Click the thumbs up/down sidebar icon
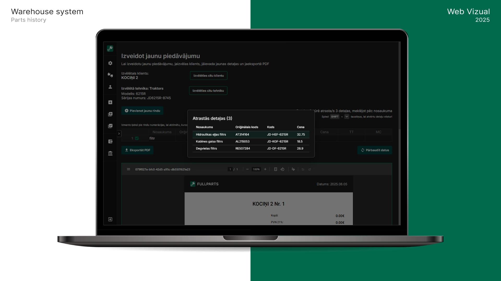This screenshot has height=281, width=501. (x=110, y=75)
